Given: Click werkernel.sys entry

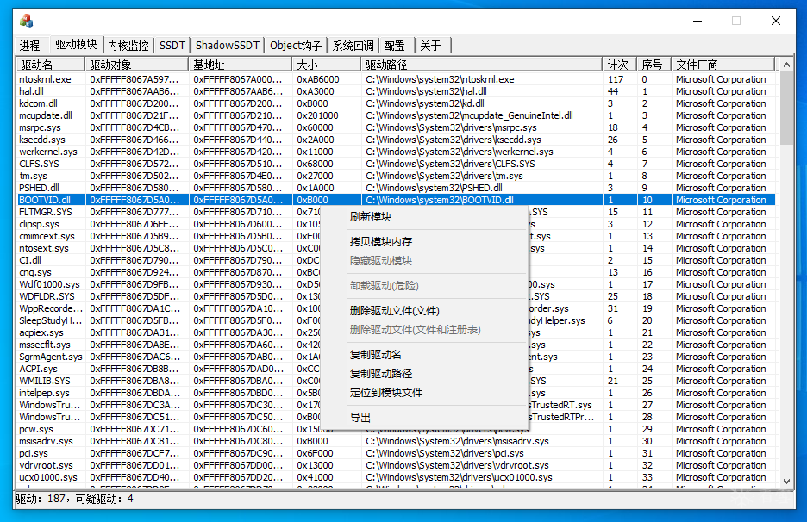Looking at the screenshot, I should click(396, 152).
